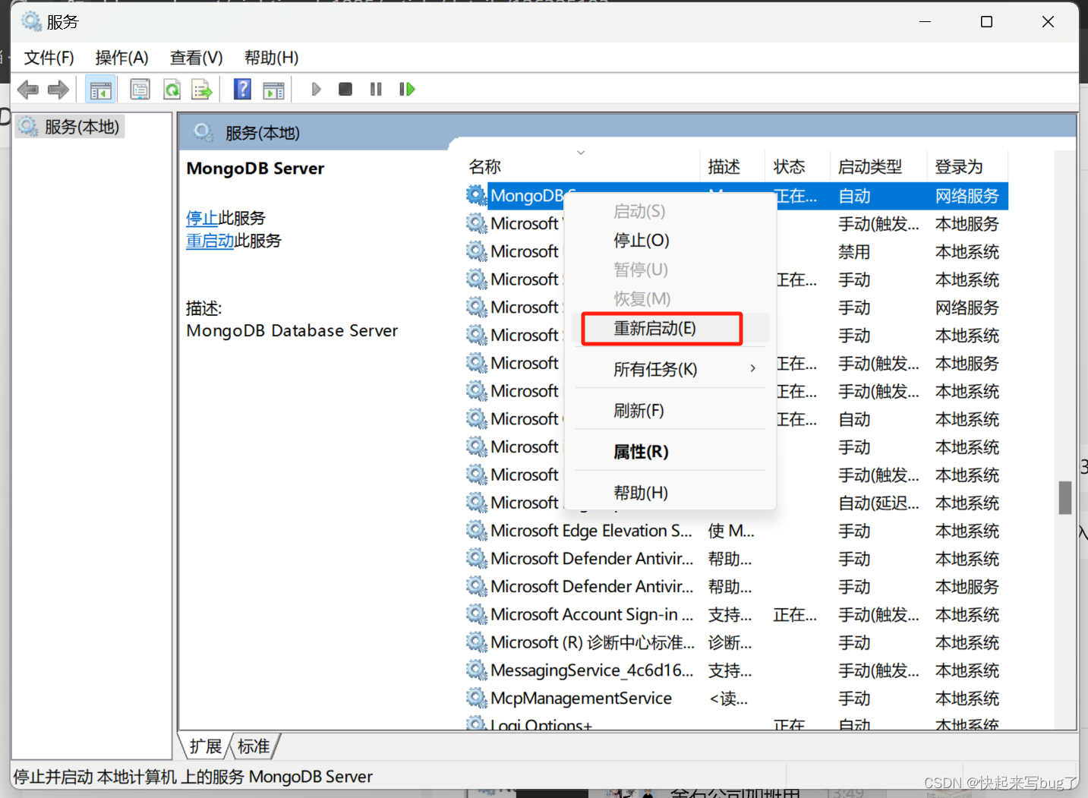Click the Stop Service square icon
The height and width of the screenshot is (798, 1088).
[345, 90]
